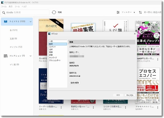Click the 2025/02/8 registration date text
Image resolution: width=164 pixels, height=118 pixels.
[74, 66]
